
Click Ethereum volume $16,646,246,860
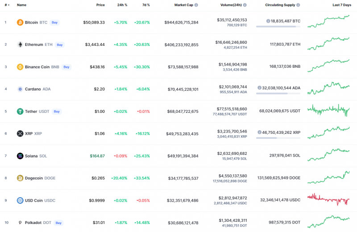pyautogui.click(x=231, y=42)
